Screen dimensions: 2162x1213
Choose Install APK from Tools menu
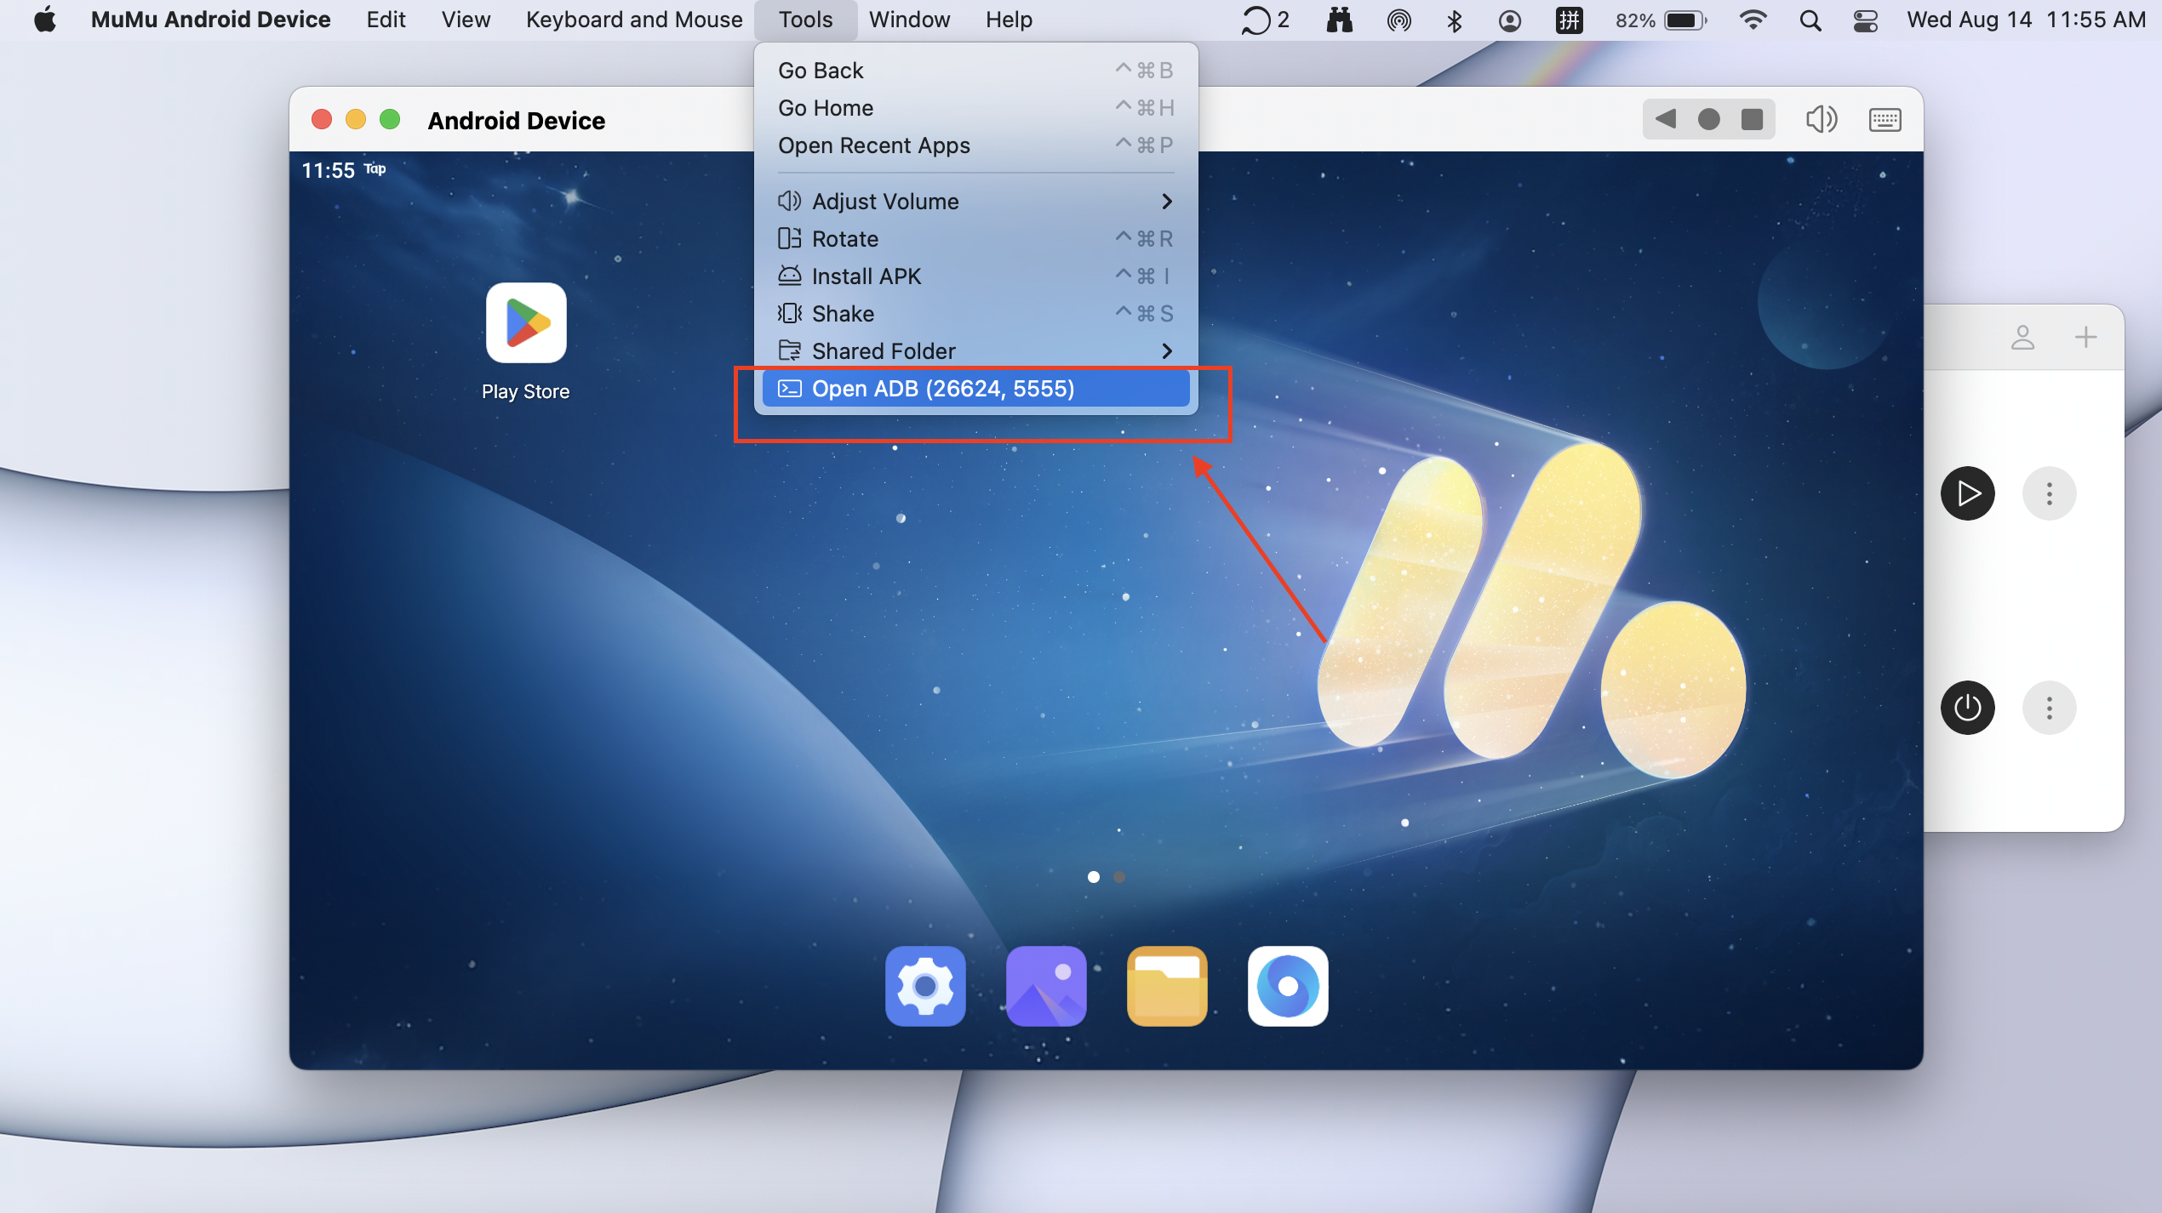866,276
